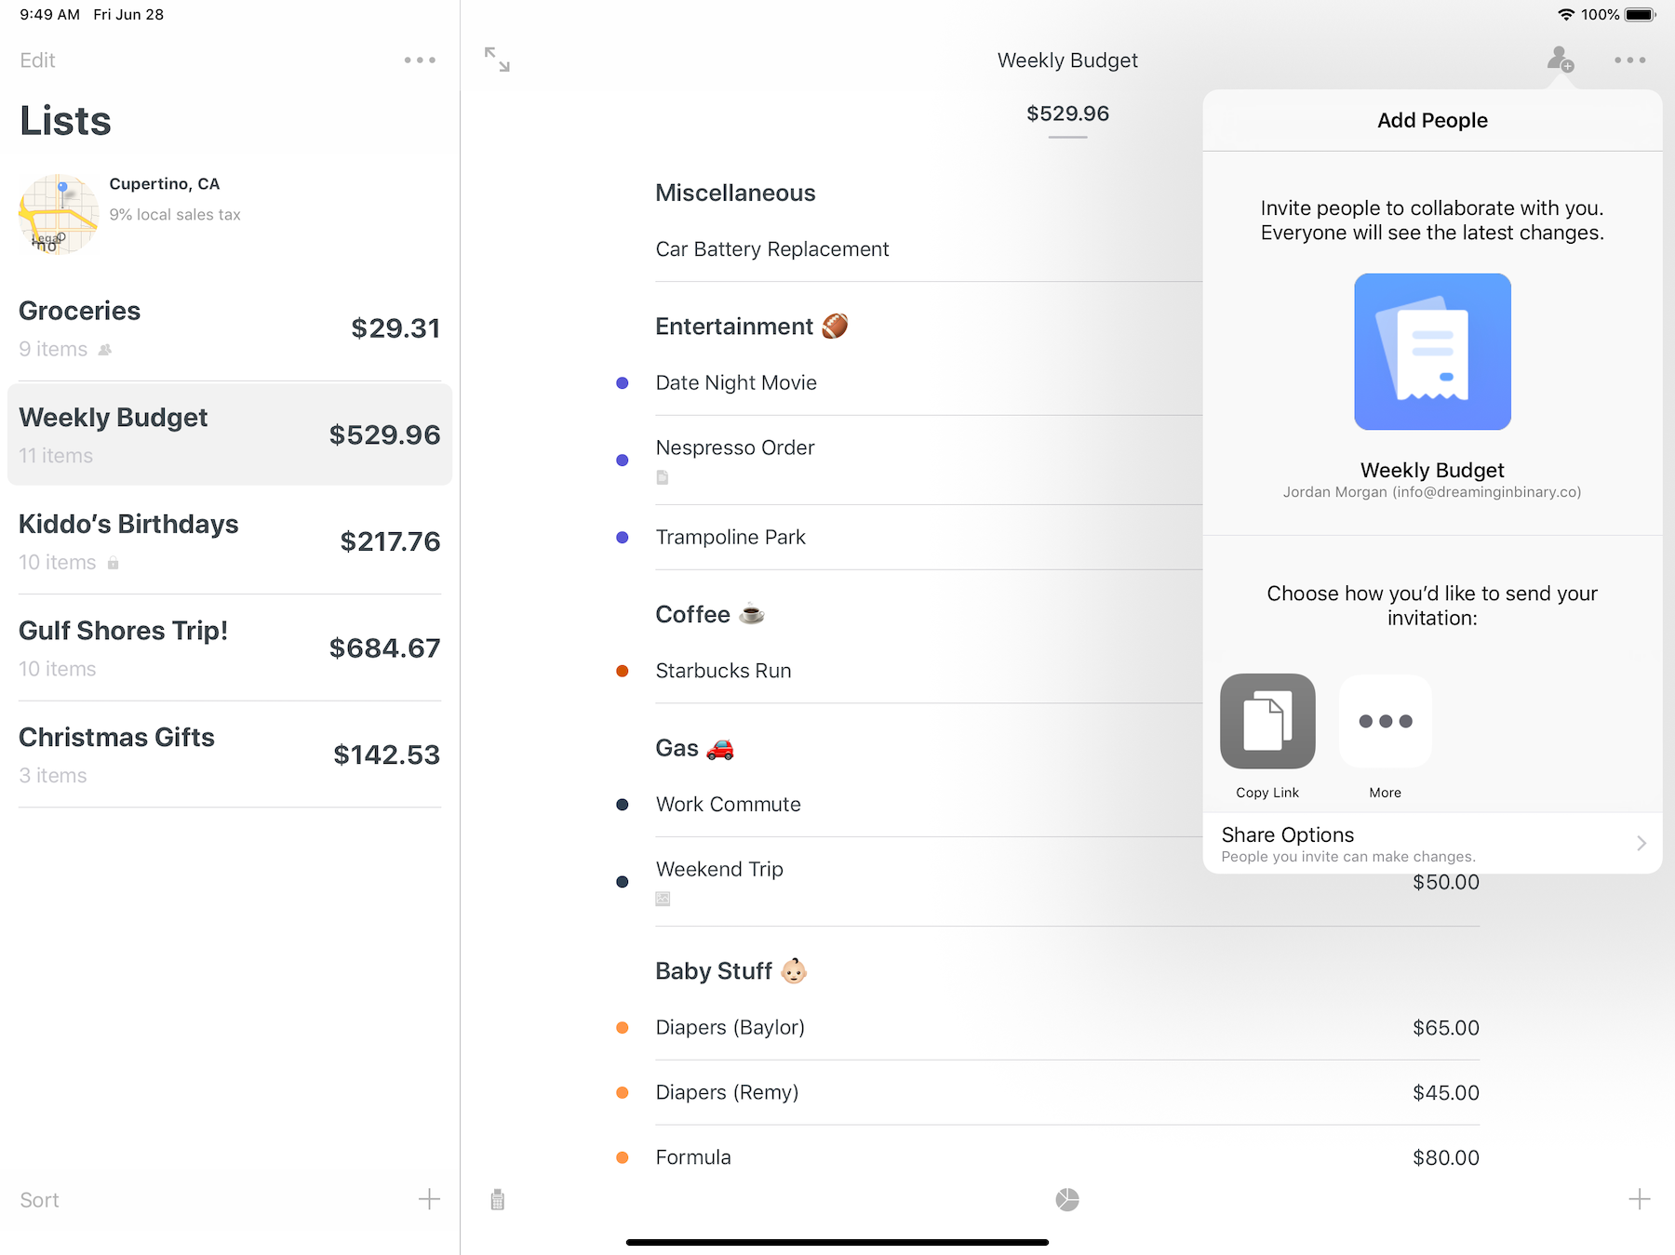This screenshot has height=1255, width=1675.
Task: Add a new item with the plus icon
Action: click(1640, 1199)
